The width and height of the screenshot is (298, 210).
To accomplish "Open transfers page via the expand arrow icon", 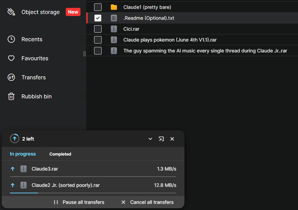I will (161, 139).
